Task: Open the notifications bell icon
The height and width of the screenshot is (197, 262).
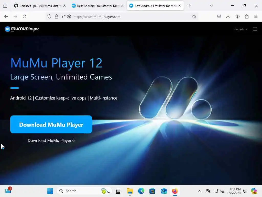Action: [245, 191]
